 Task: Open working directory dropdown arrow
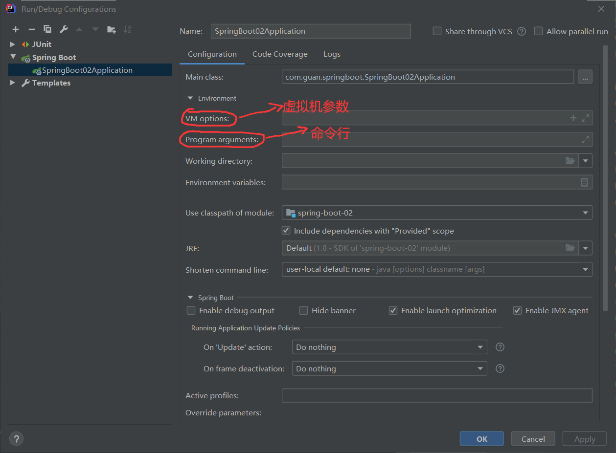click(x=586, y=161)
